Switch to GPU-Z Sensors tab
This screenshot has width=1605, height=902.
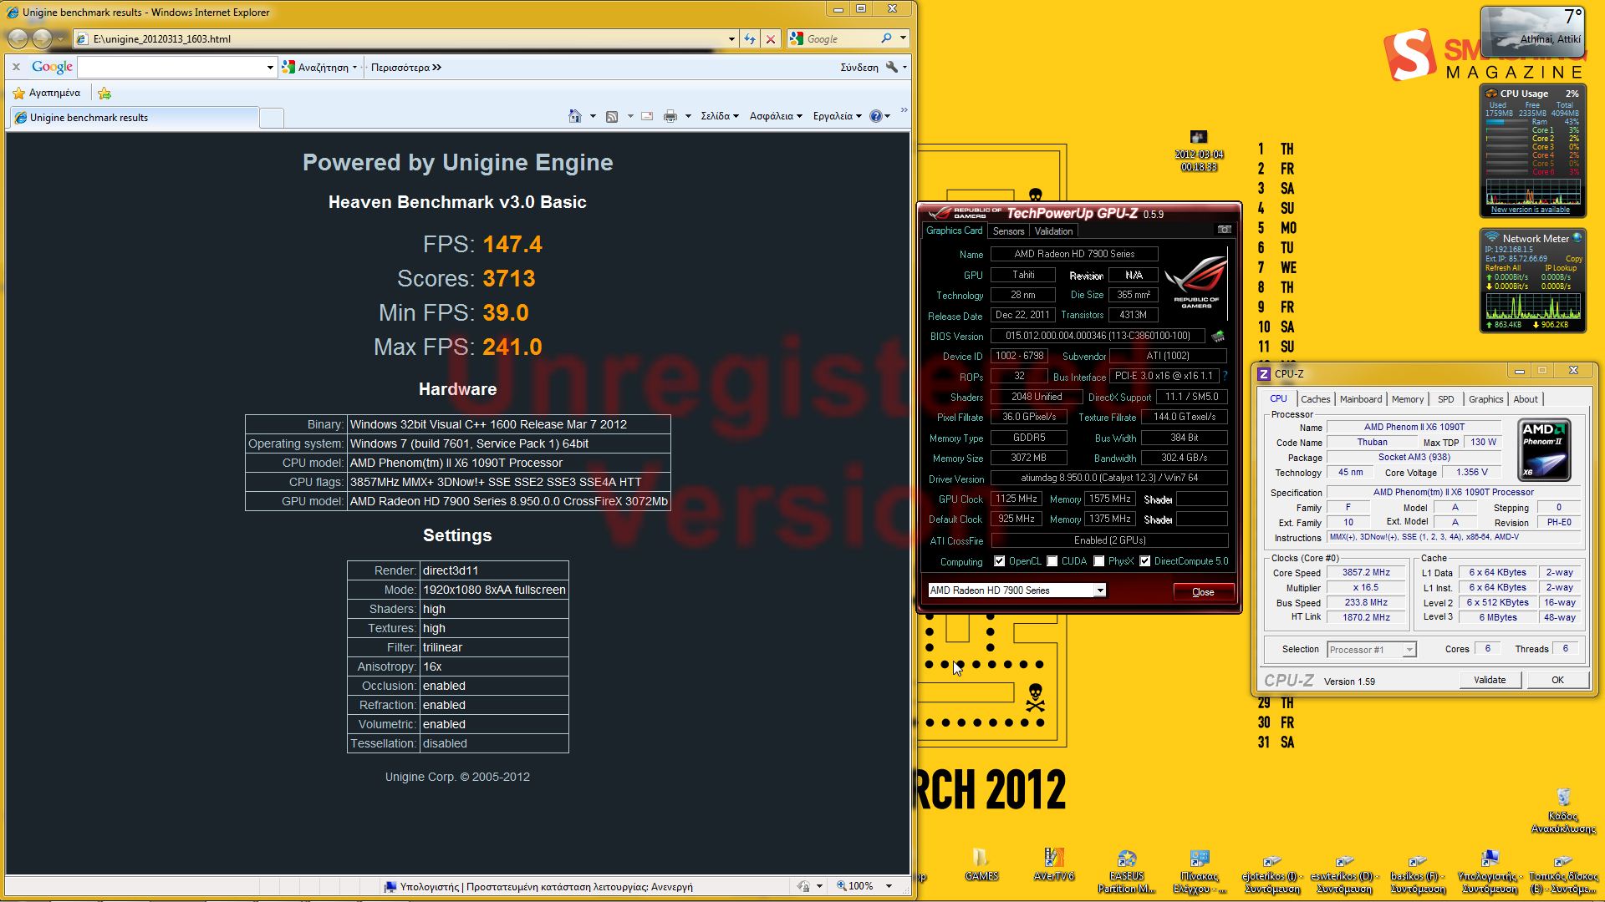pos(1008,231)
